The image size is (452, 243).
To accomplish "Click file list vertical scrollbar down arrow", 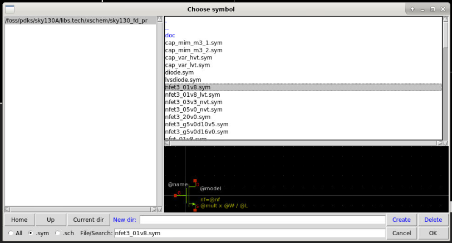I will [446, 143].
